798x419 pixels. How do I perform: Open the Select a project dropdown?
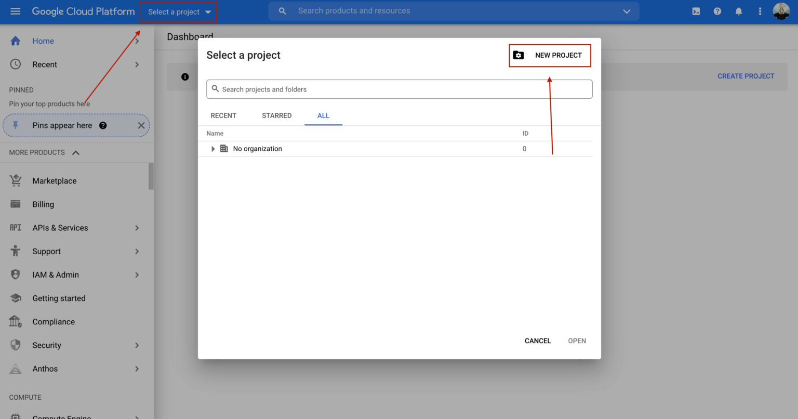pos(178,11)
